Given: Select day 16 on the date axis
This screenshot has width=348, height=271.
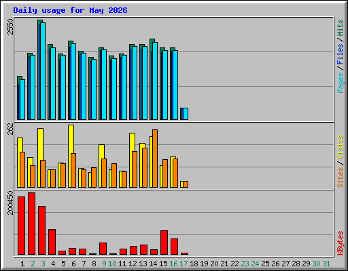Looking at the screenshot, I should 173,264.
